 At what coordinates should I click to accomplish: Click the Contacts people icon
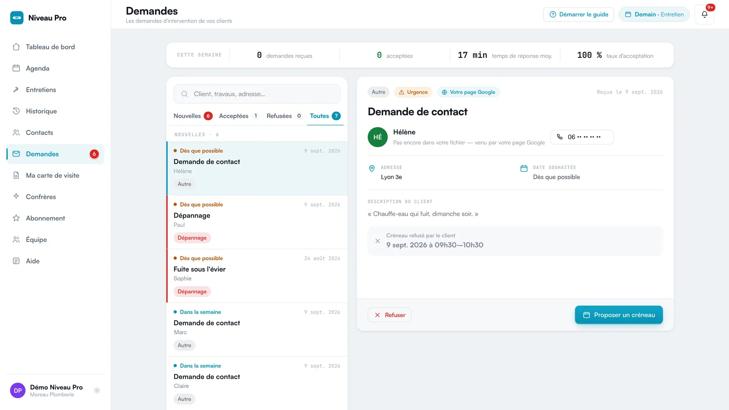(16, 133)
